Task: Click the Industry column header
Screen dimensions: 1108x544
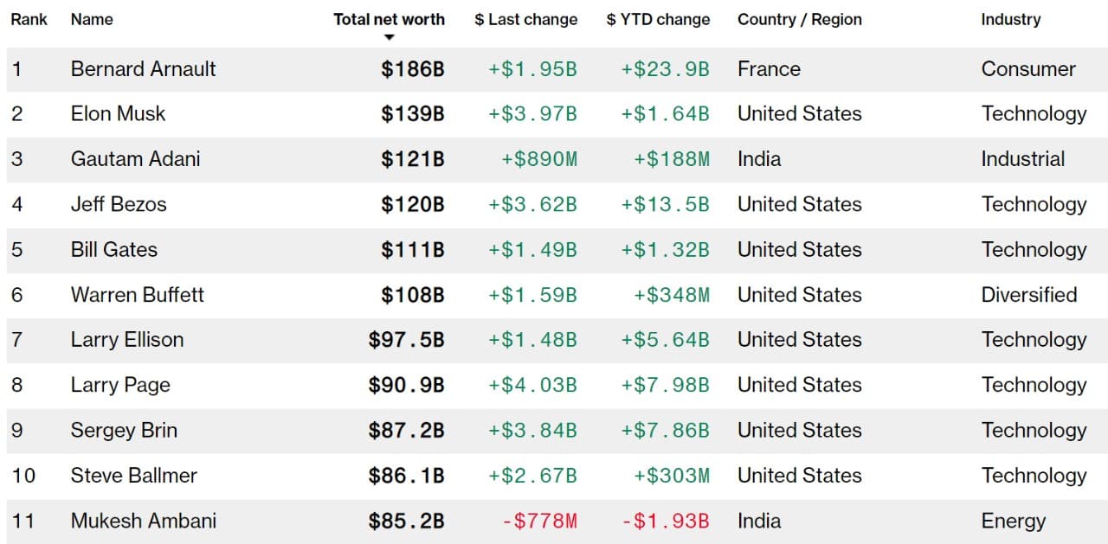Action: coord(1010,19)
